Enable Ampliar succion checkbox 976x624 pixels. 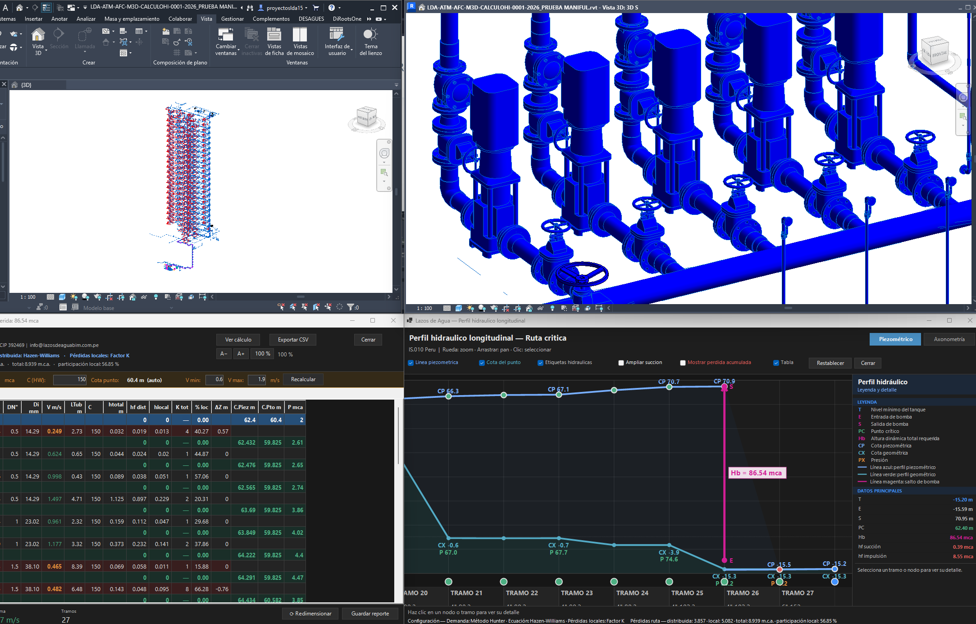[621, 363]
